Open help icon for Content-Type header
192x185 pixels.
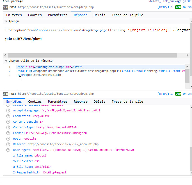[x=8, y=127]
